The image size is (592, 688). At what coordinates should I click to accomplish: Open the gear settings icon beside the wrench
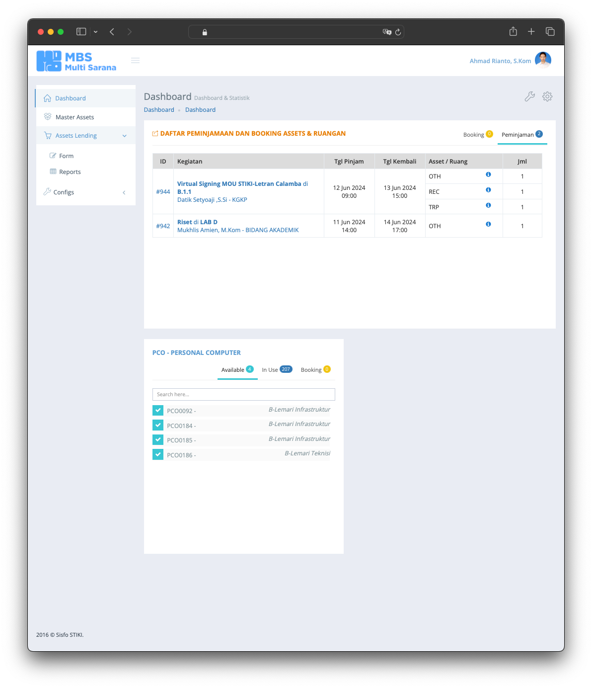click(x=547, y=96)
